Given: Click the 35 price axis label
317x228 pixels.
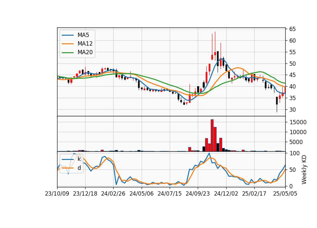Looking at the screenshot, I should tap(292, 98).
